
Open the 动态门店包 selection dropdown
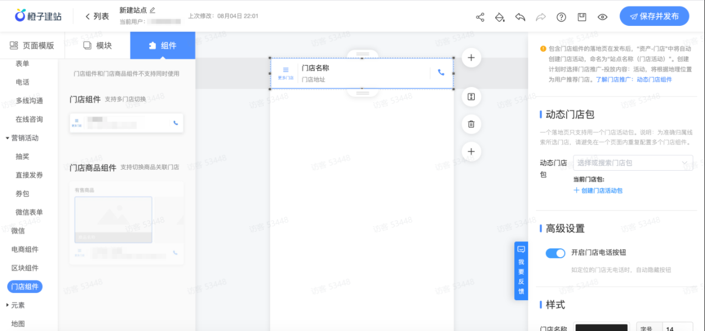633,163
